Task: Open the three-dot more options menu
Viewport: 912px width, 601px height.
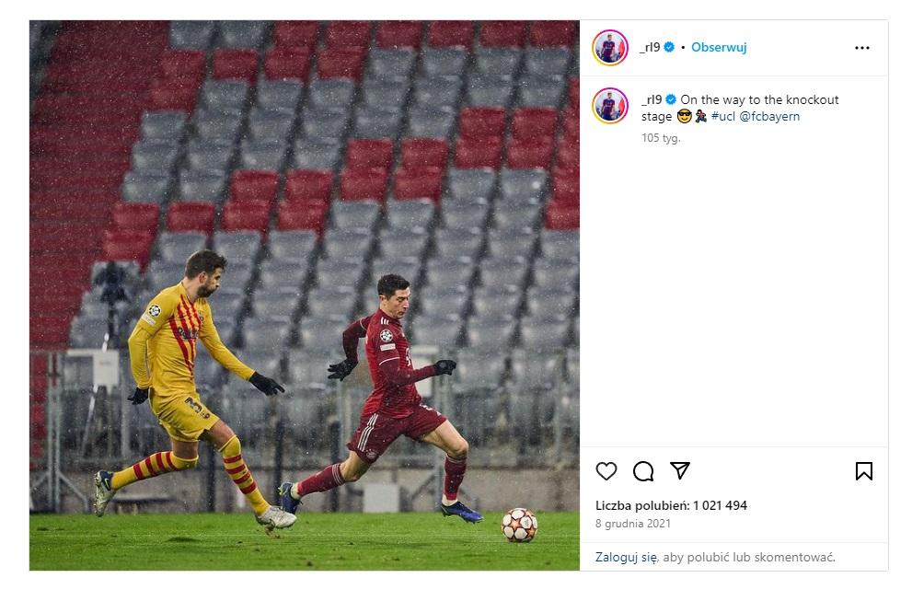Action: pos(862,48)
